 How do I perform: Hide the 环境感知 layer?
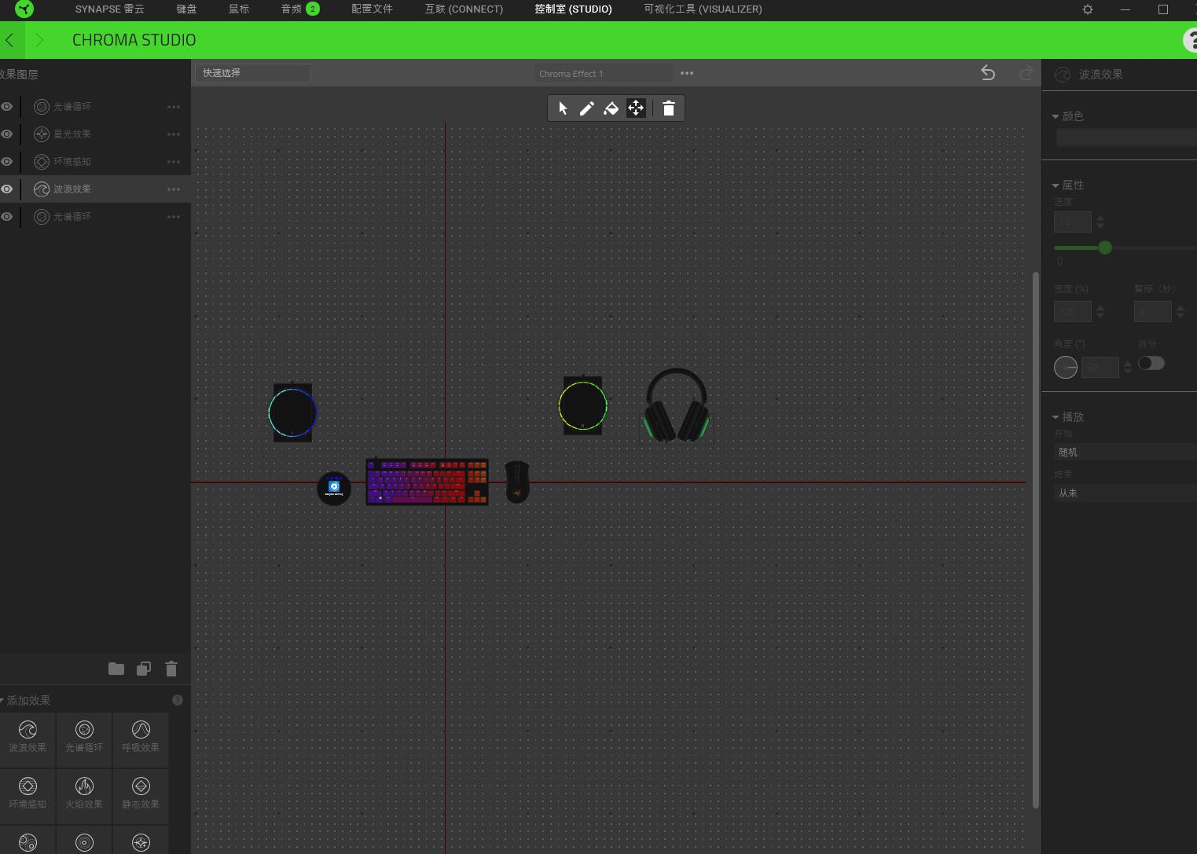coord(7,162)
